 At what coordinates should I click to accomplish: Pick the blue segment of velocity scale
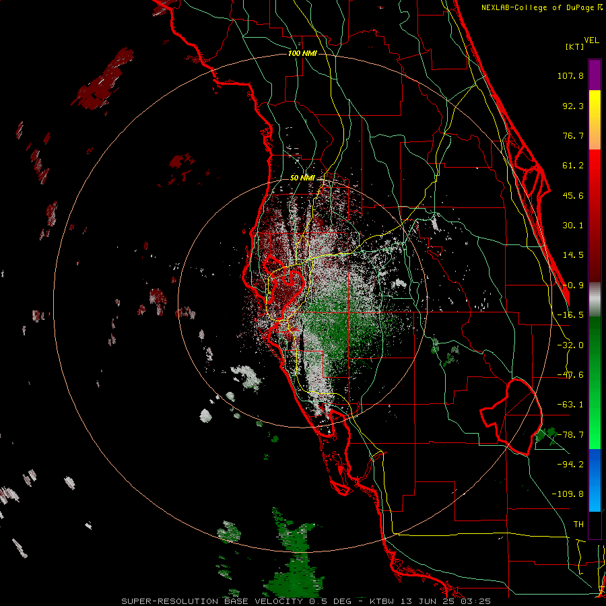[595, 480]
